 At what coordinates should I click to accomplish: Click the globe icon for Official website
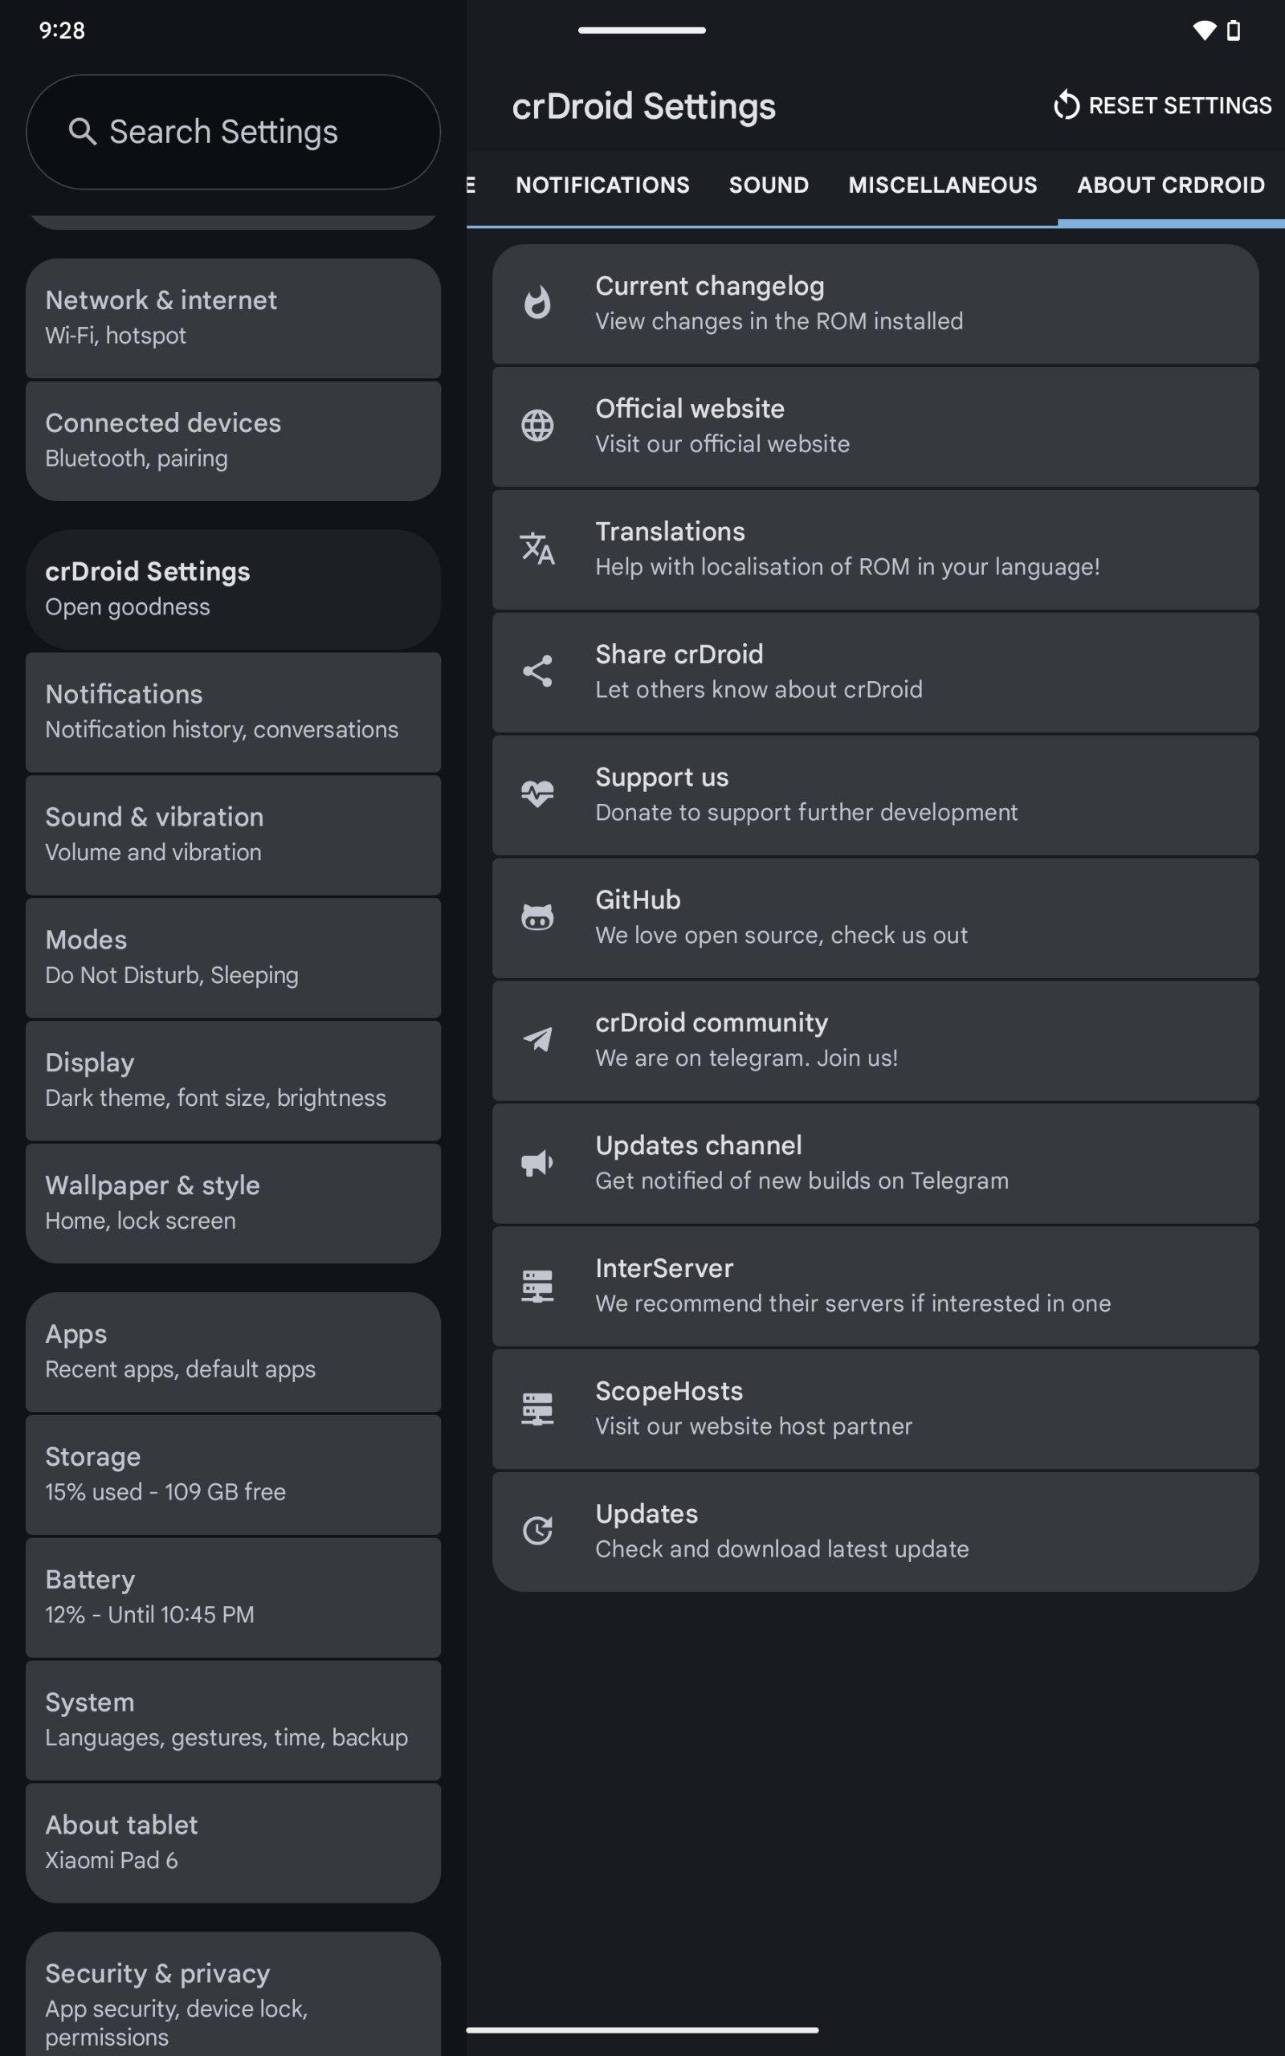click(537, 426)
